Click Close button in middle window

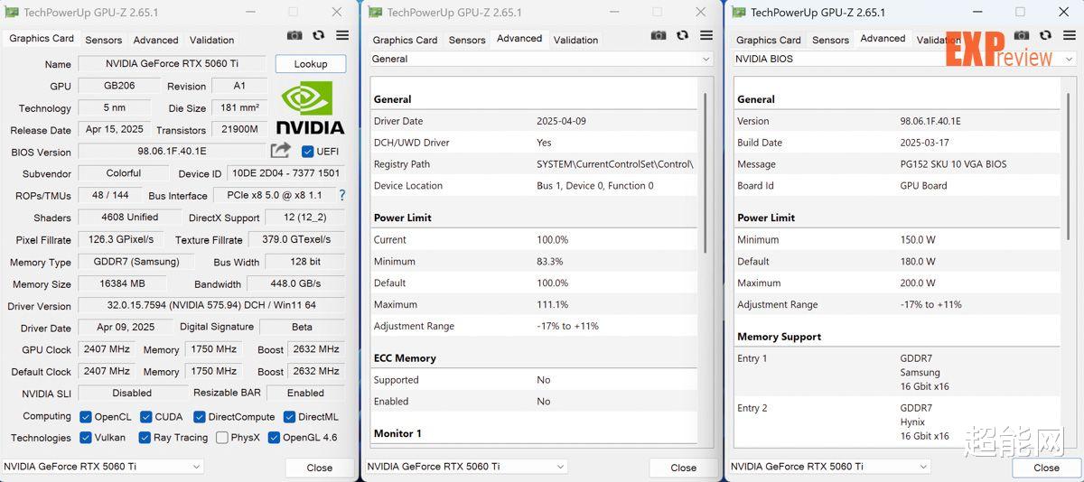(x=684, y=468)
